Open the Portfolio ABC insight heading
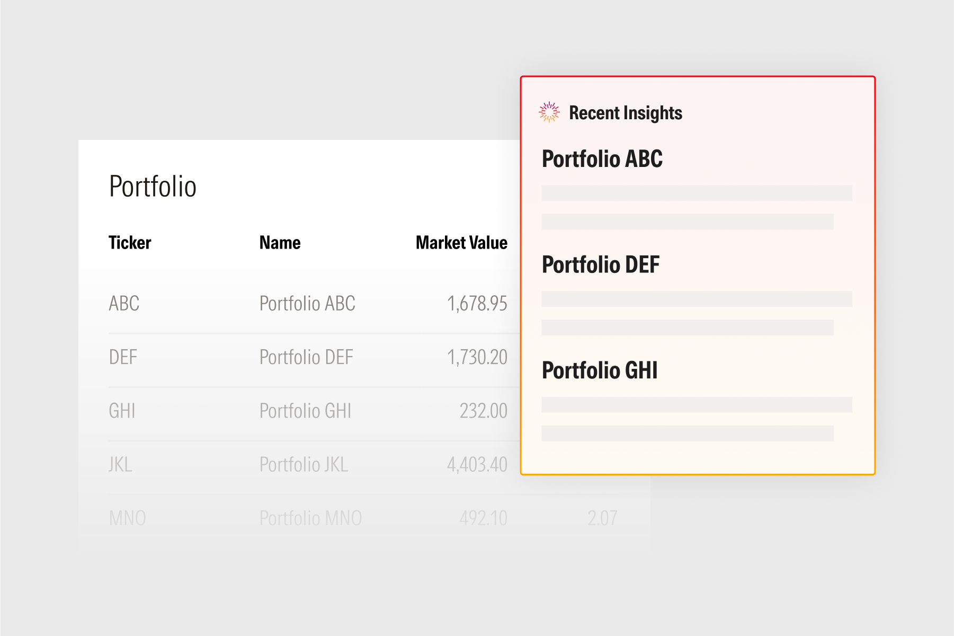954x636 pixels. [602, 159]
